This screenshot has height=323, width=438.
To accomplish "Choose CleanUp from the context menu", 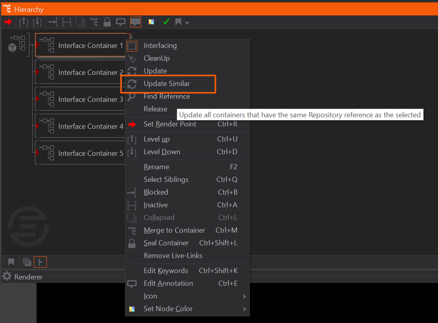I will coord(187,58).
